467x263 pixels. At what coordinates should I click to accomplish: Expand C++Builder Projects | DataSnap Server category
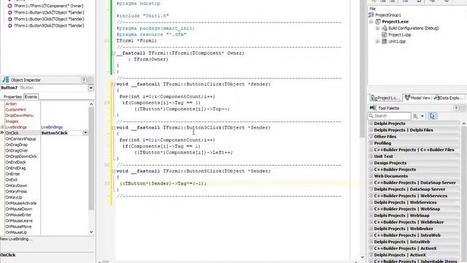[x=371, y=183]
